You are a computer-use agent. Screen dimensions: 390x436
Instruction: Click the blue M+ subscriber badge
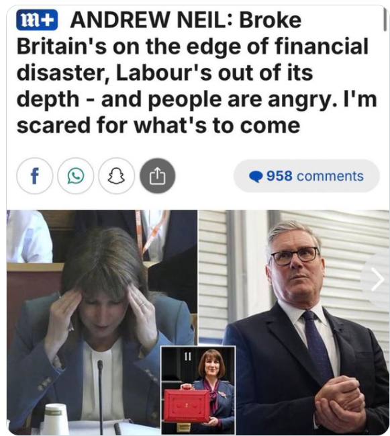[37, 20]
